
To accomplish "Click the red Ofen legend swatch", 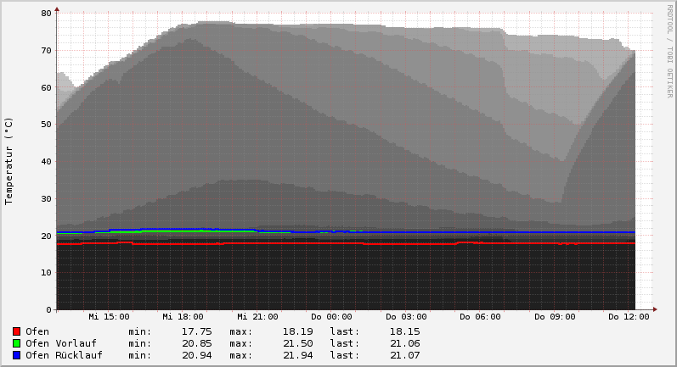I will [x=16, y=331].
